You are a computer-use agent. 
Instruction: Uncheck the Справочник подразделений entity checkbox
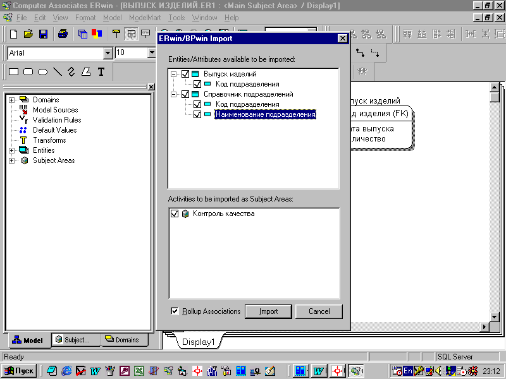185,94
